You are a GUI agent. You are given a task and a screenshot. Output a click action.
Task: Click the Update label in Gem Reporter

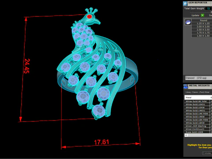tap(195, 15)
